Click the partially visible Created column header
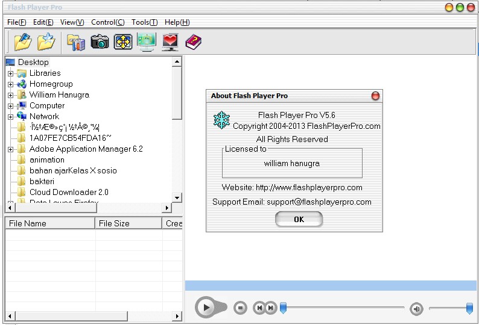The height and width of the screenshot is (325, 479). click(173, 223)
